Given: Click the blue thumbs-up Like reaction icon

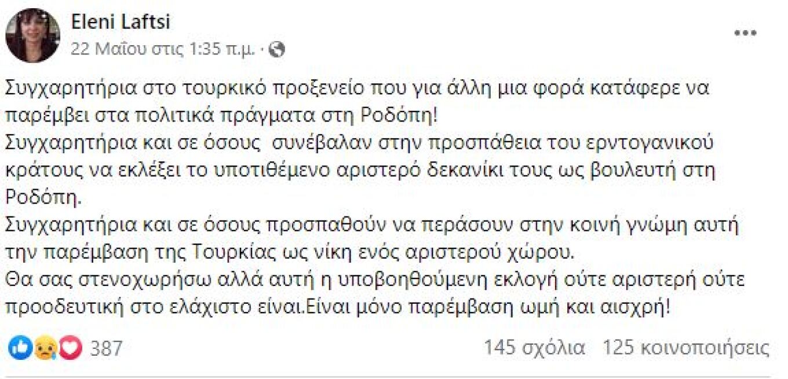Looking at the screenshot, I should (20, 348).
